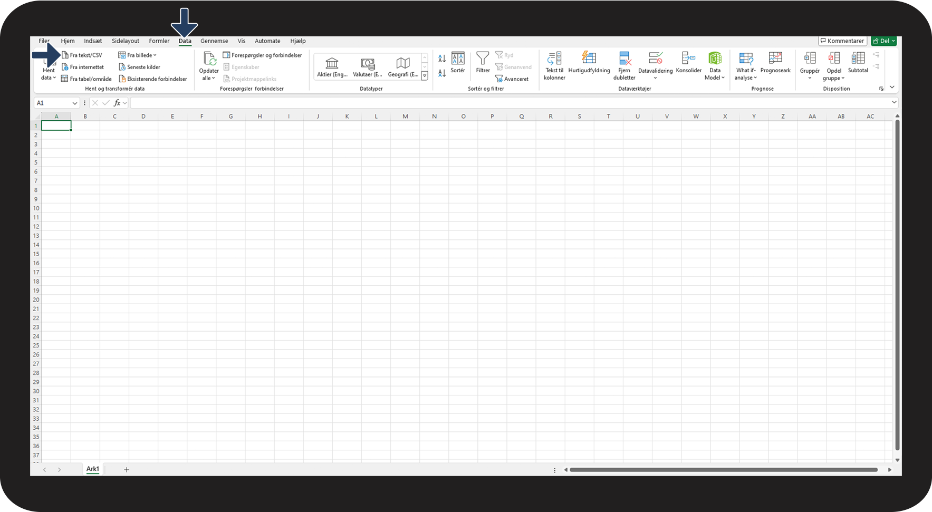Run Hurtigudfyldning

click(589, 63)
